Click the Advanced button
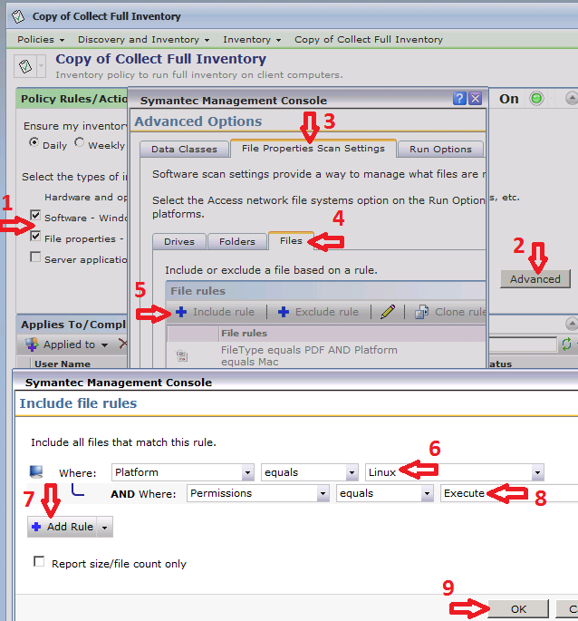Image resolution: width=578 pixels, height=621 pixels. [x=535, y=279]
